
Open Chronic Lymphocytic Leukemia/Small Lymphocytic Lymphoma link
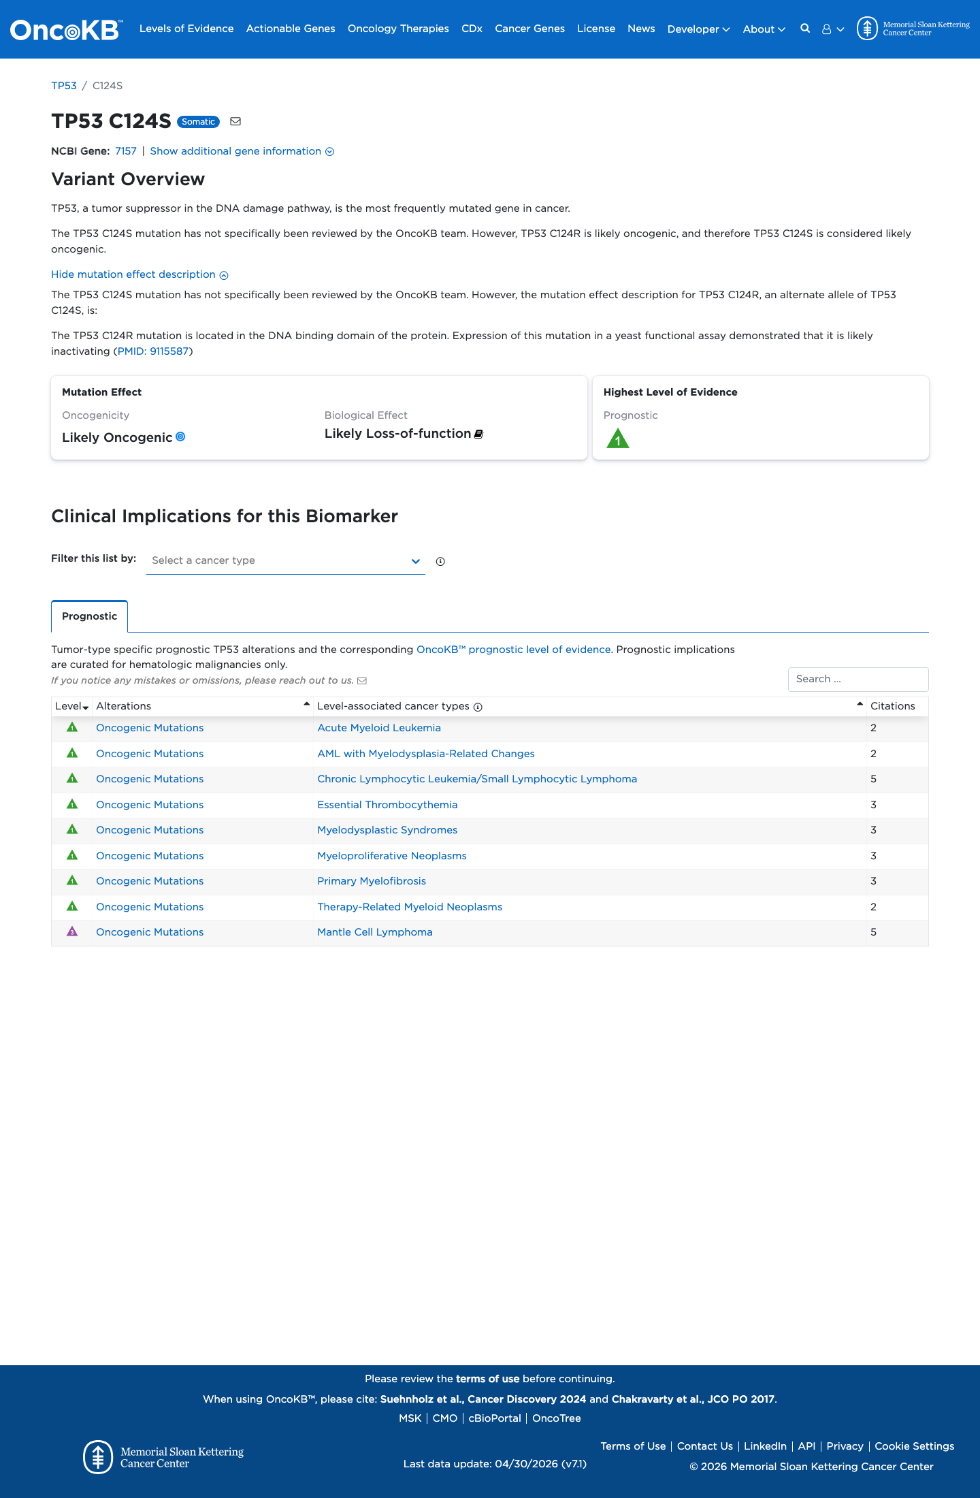tap(477, 779)
